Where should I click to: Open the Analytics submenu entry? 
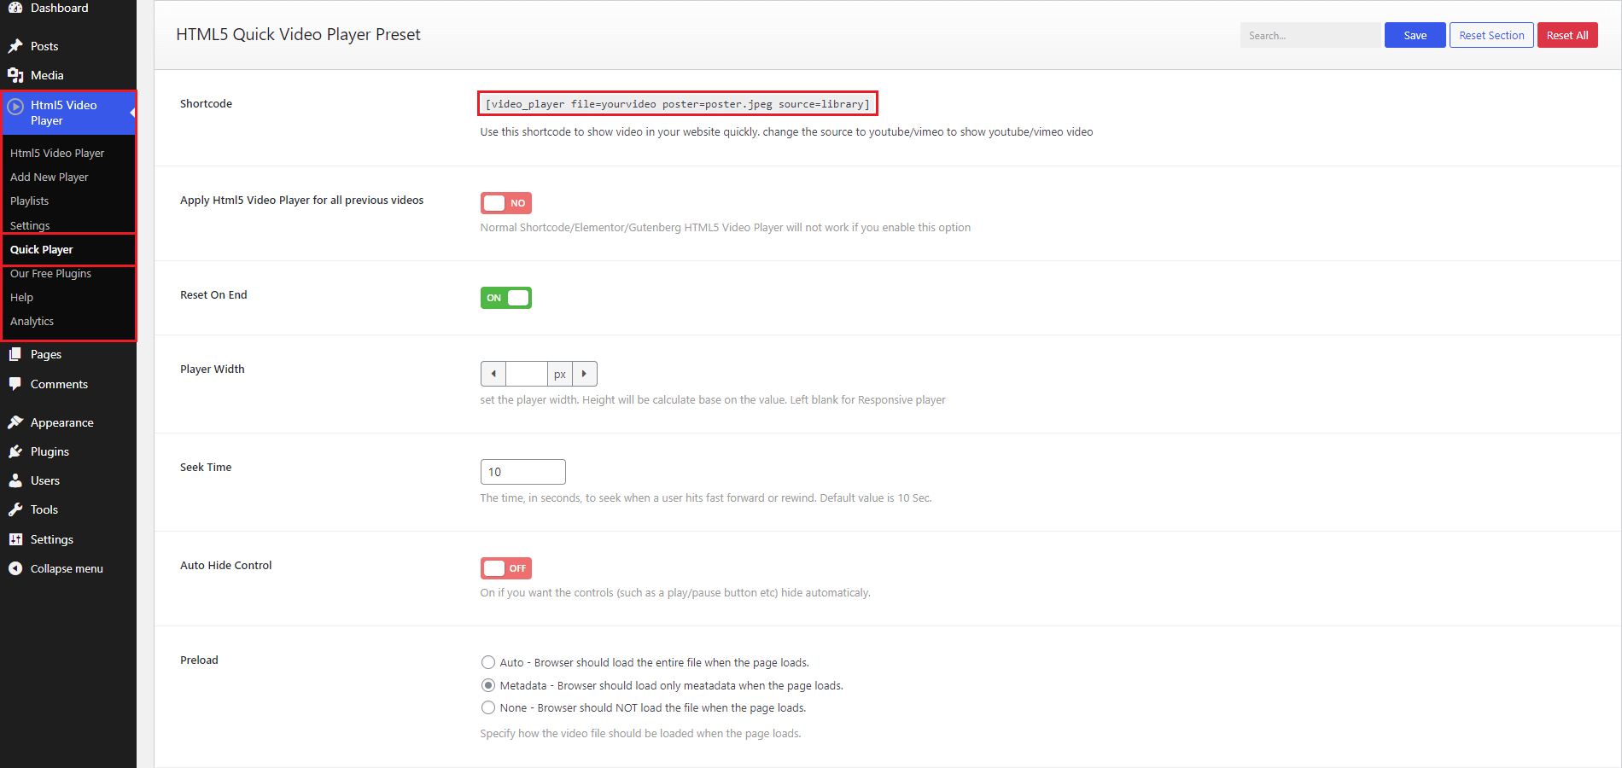tap(32, 321)
